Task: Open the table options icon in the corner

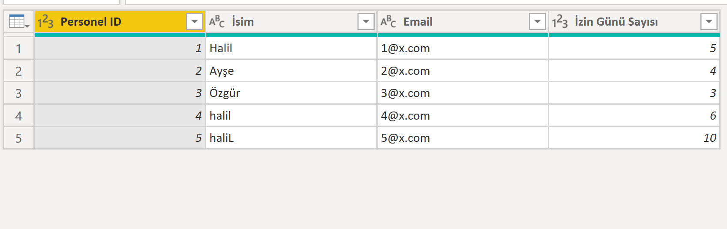Action: tap(18, 21)
